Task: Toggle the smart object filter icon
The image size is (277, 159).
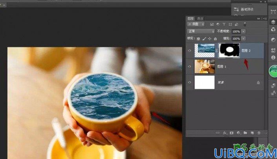Action: tap(237, 24)
